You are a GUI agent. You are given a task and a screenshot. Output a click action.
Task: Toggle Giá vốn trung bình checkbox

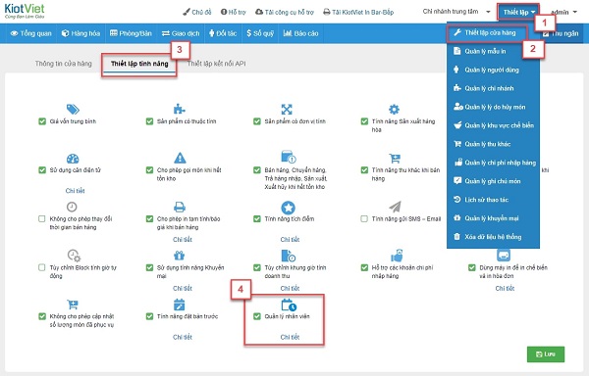(42, 121)
